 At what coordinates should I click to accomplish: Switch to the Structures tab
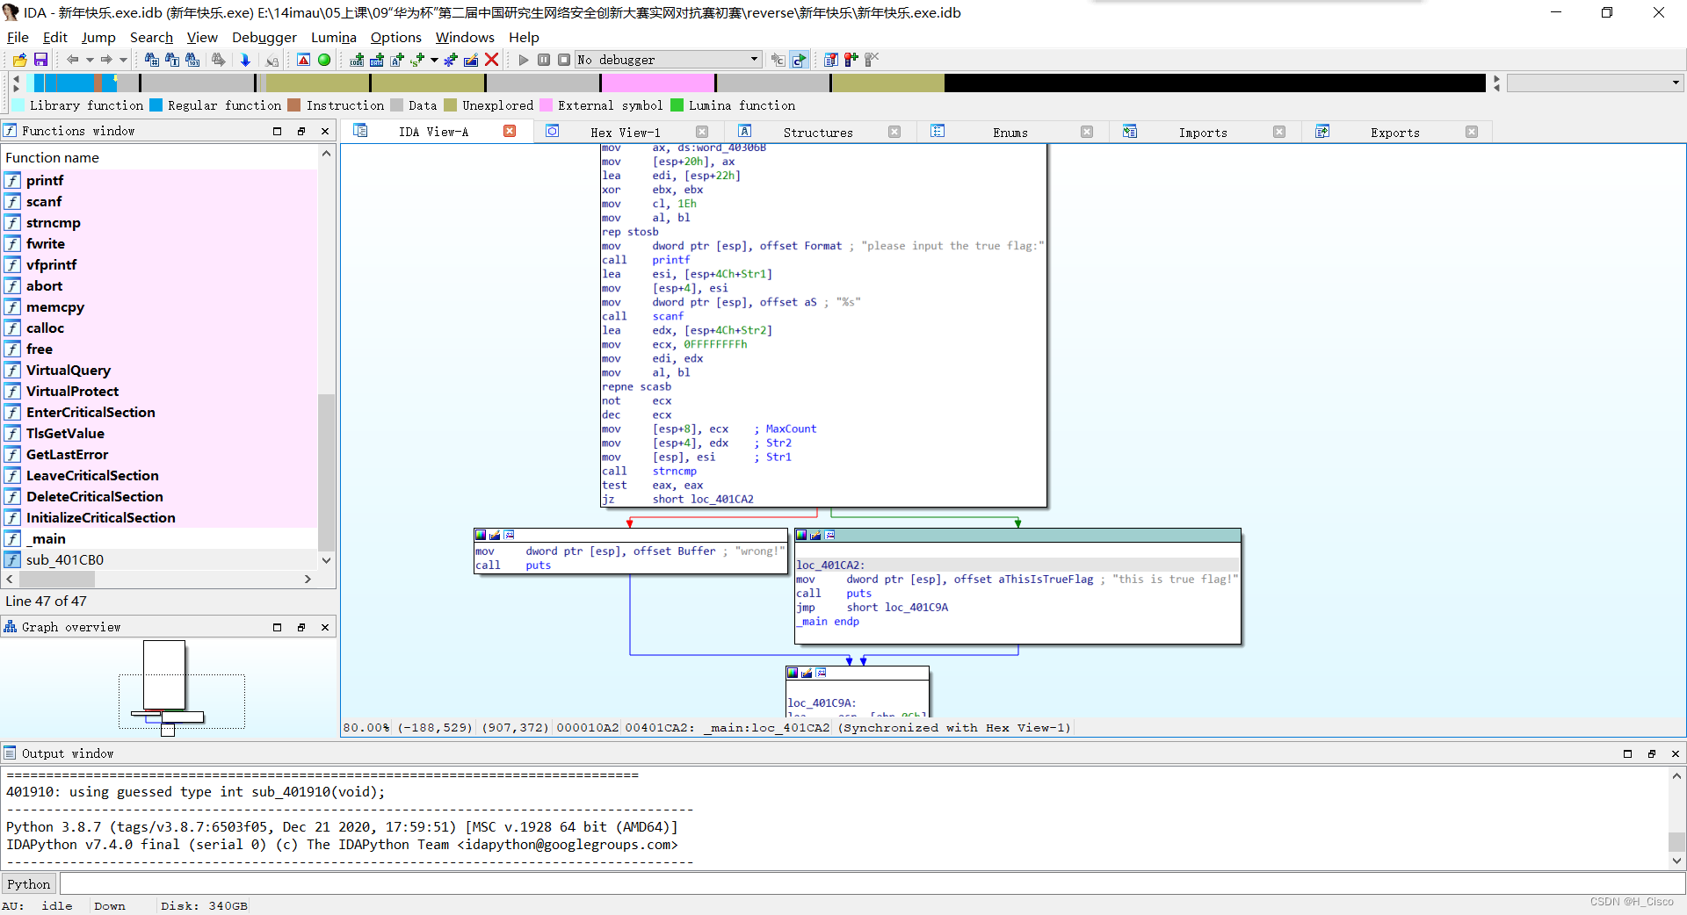pos(817,132)
